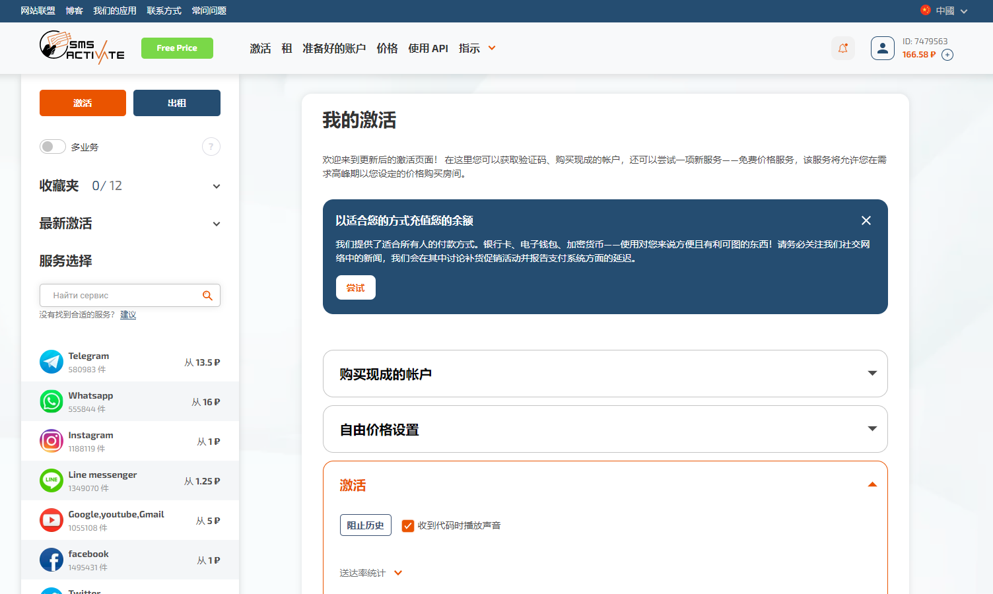993x594 pixels.
Task: Open the 中國 language dropdown
Action: click(944, 11)
